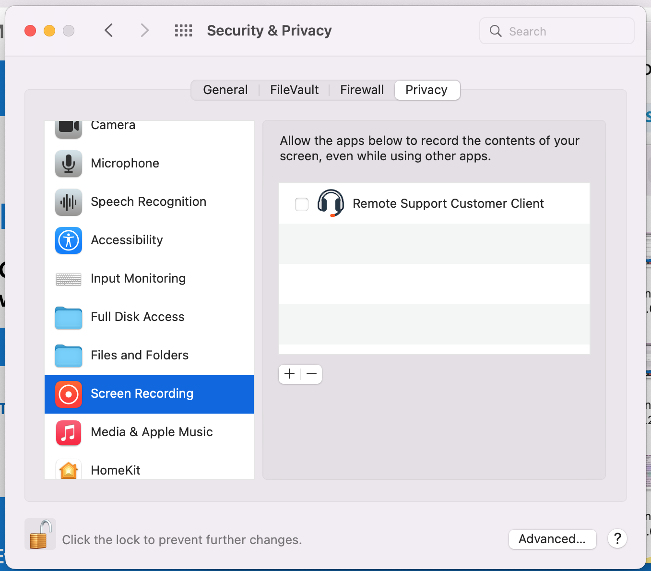Image resolution: width=651 pixels, height=571 pixels.
Task: Switch to the General tab
Action: click(225, 90)
